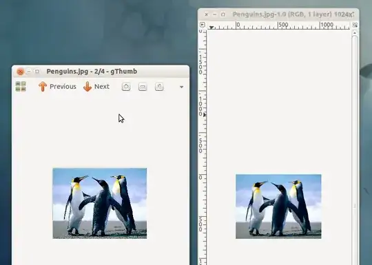This screenshot has width=372, height=265.
Task: Click the GIMP scrollbar up arrow
Action: [355, 33]
